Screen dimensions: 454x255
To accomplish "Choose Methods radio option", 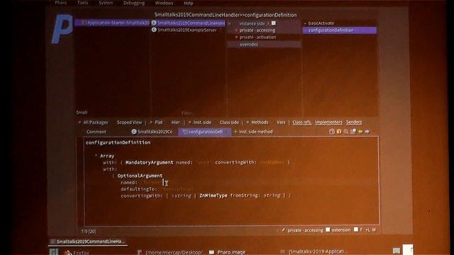I will click(257, 123).
